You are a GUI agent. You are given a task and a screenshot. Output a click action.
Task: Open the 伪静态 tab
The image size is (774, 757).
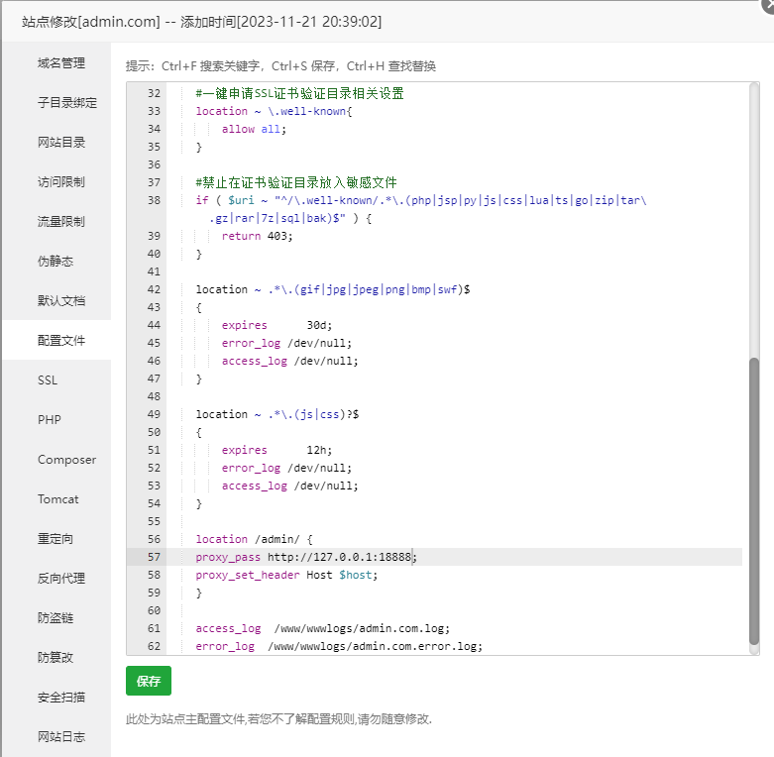55,262
